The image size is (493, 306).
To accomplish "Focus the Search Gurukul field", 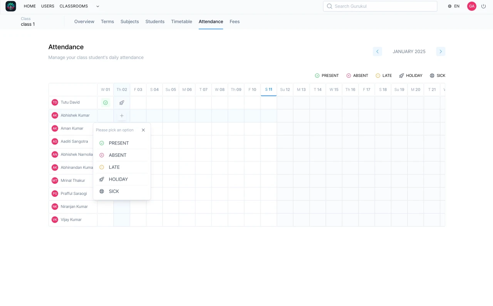I will coord(380,6).
